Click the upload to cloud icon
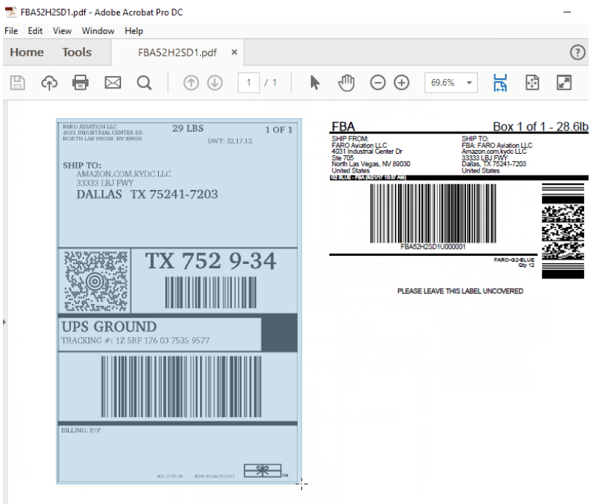This screenshot has width=590, height=504. coord(49,83)
